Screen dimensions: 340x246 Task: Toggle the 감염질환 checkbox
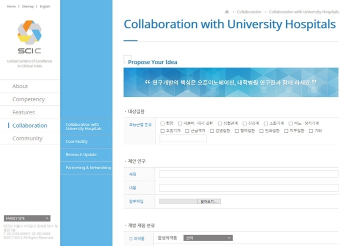pos(211,131)
